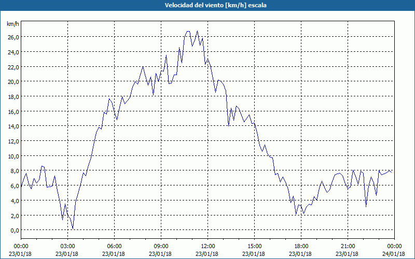Click the 00:00 label above 23/01/18
415x259 pixels.
click(x=21, y=247)
